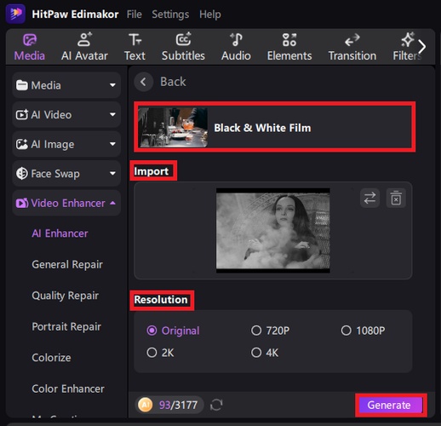Open the File menu
Image resolution: width=441 pixels, height=426 pixels.
(135, 14)
